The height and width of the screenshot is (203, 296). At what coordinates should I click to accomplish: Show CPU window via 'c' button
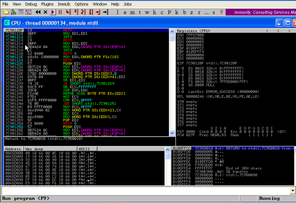(x=162, y=12)
